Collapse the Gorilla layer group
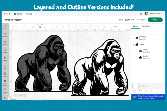This screenshot has height=111, width=167. (134, 44)
